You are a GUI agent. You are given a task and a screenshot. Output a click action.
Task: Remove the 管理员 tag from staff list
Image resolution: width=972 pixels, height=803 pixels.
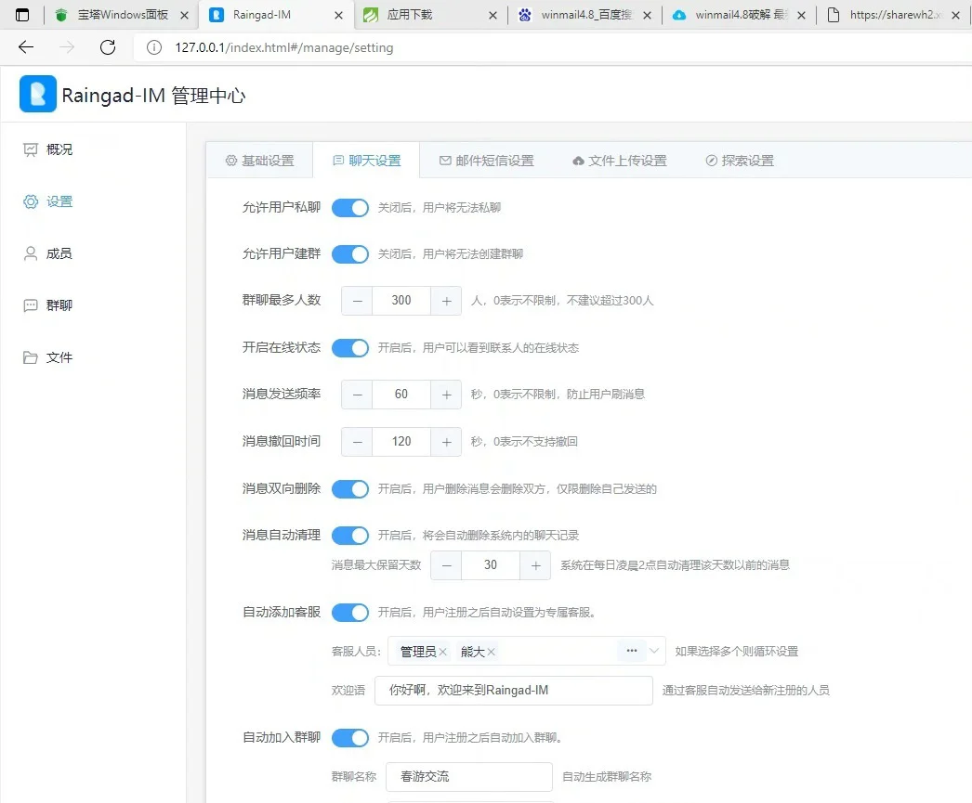(x=443, y=651)
